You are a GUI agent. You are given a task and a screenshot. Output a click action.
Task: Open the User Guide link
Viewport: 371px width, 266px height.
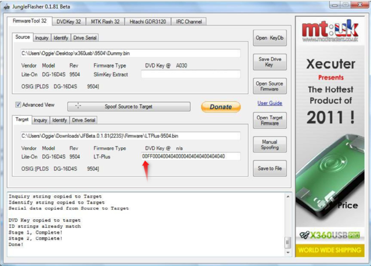(x=270, y=103)
